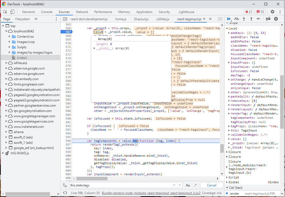Open the Application tab
This screenshot has height=197, width=285.
point(144,12)
